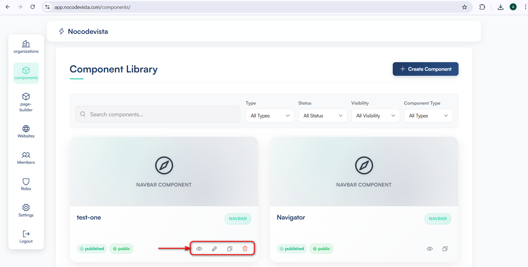528x267 pixels.
Task: Click the edit pencil icon on test-one card
Action: pos(214,249)
